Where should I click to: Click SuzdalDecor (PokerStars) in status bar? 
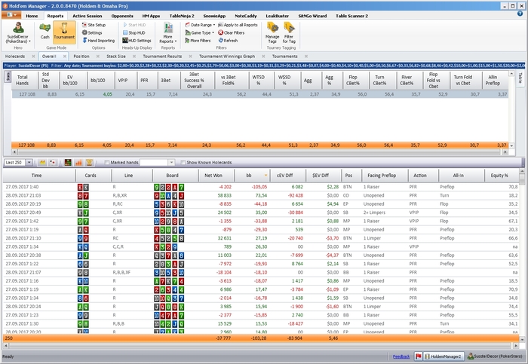point(495,356)
